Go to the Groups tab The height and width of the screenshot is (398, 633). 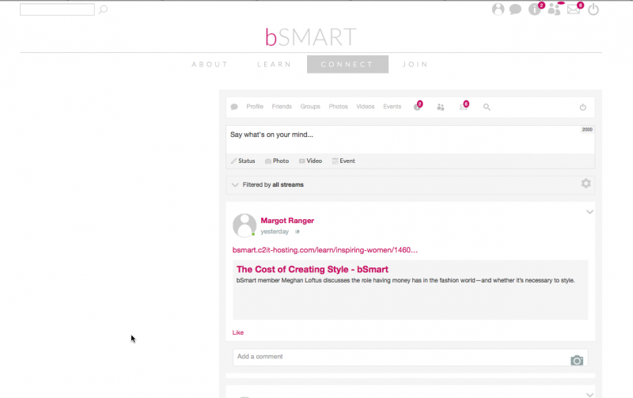point(310,107)
